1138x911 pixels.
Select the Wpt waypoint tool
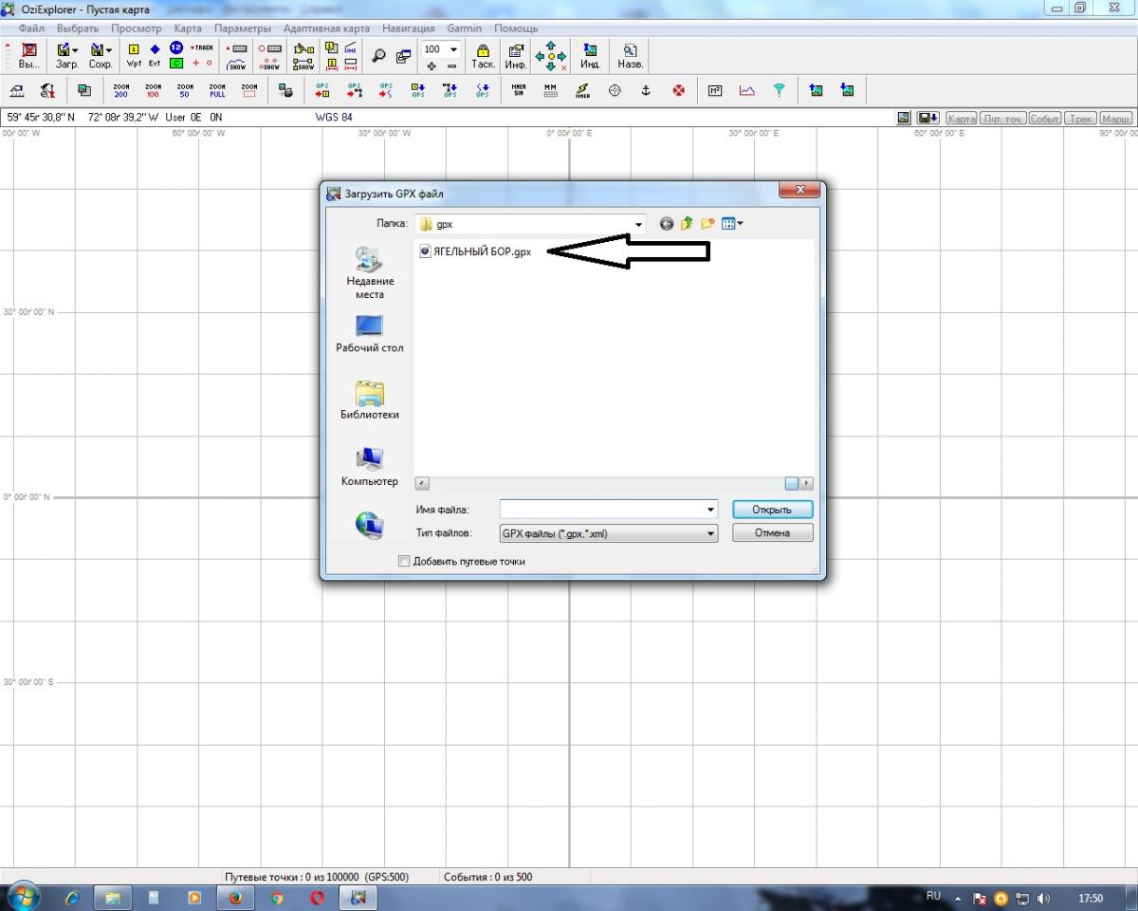point(134,56)
